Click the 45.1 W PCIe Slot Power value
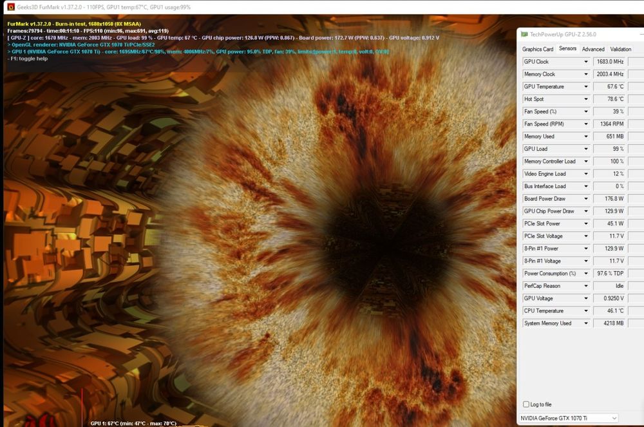 coord(609,223)
